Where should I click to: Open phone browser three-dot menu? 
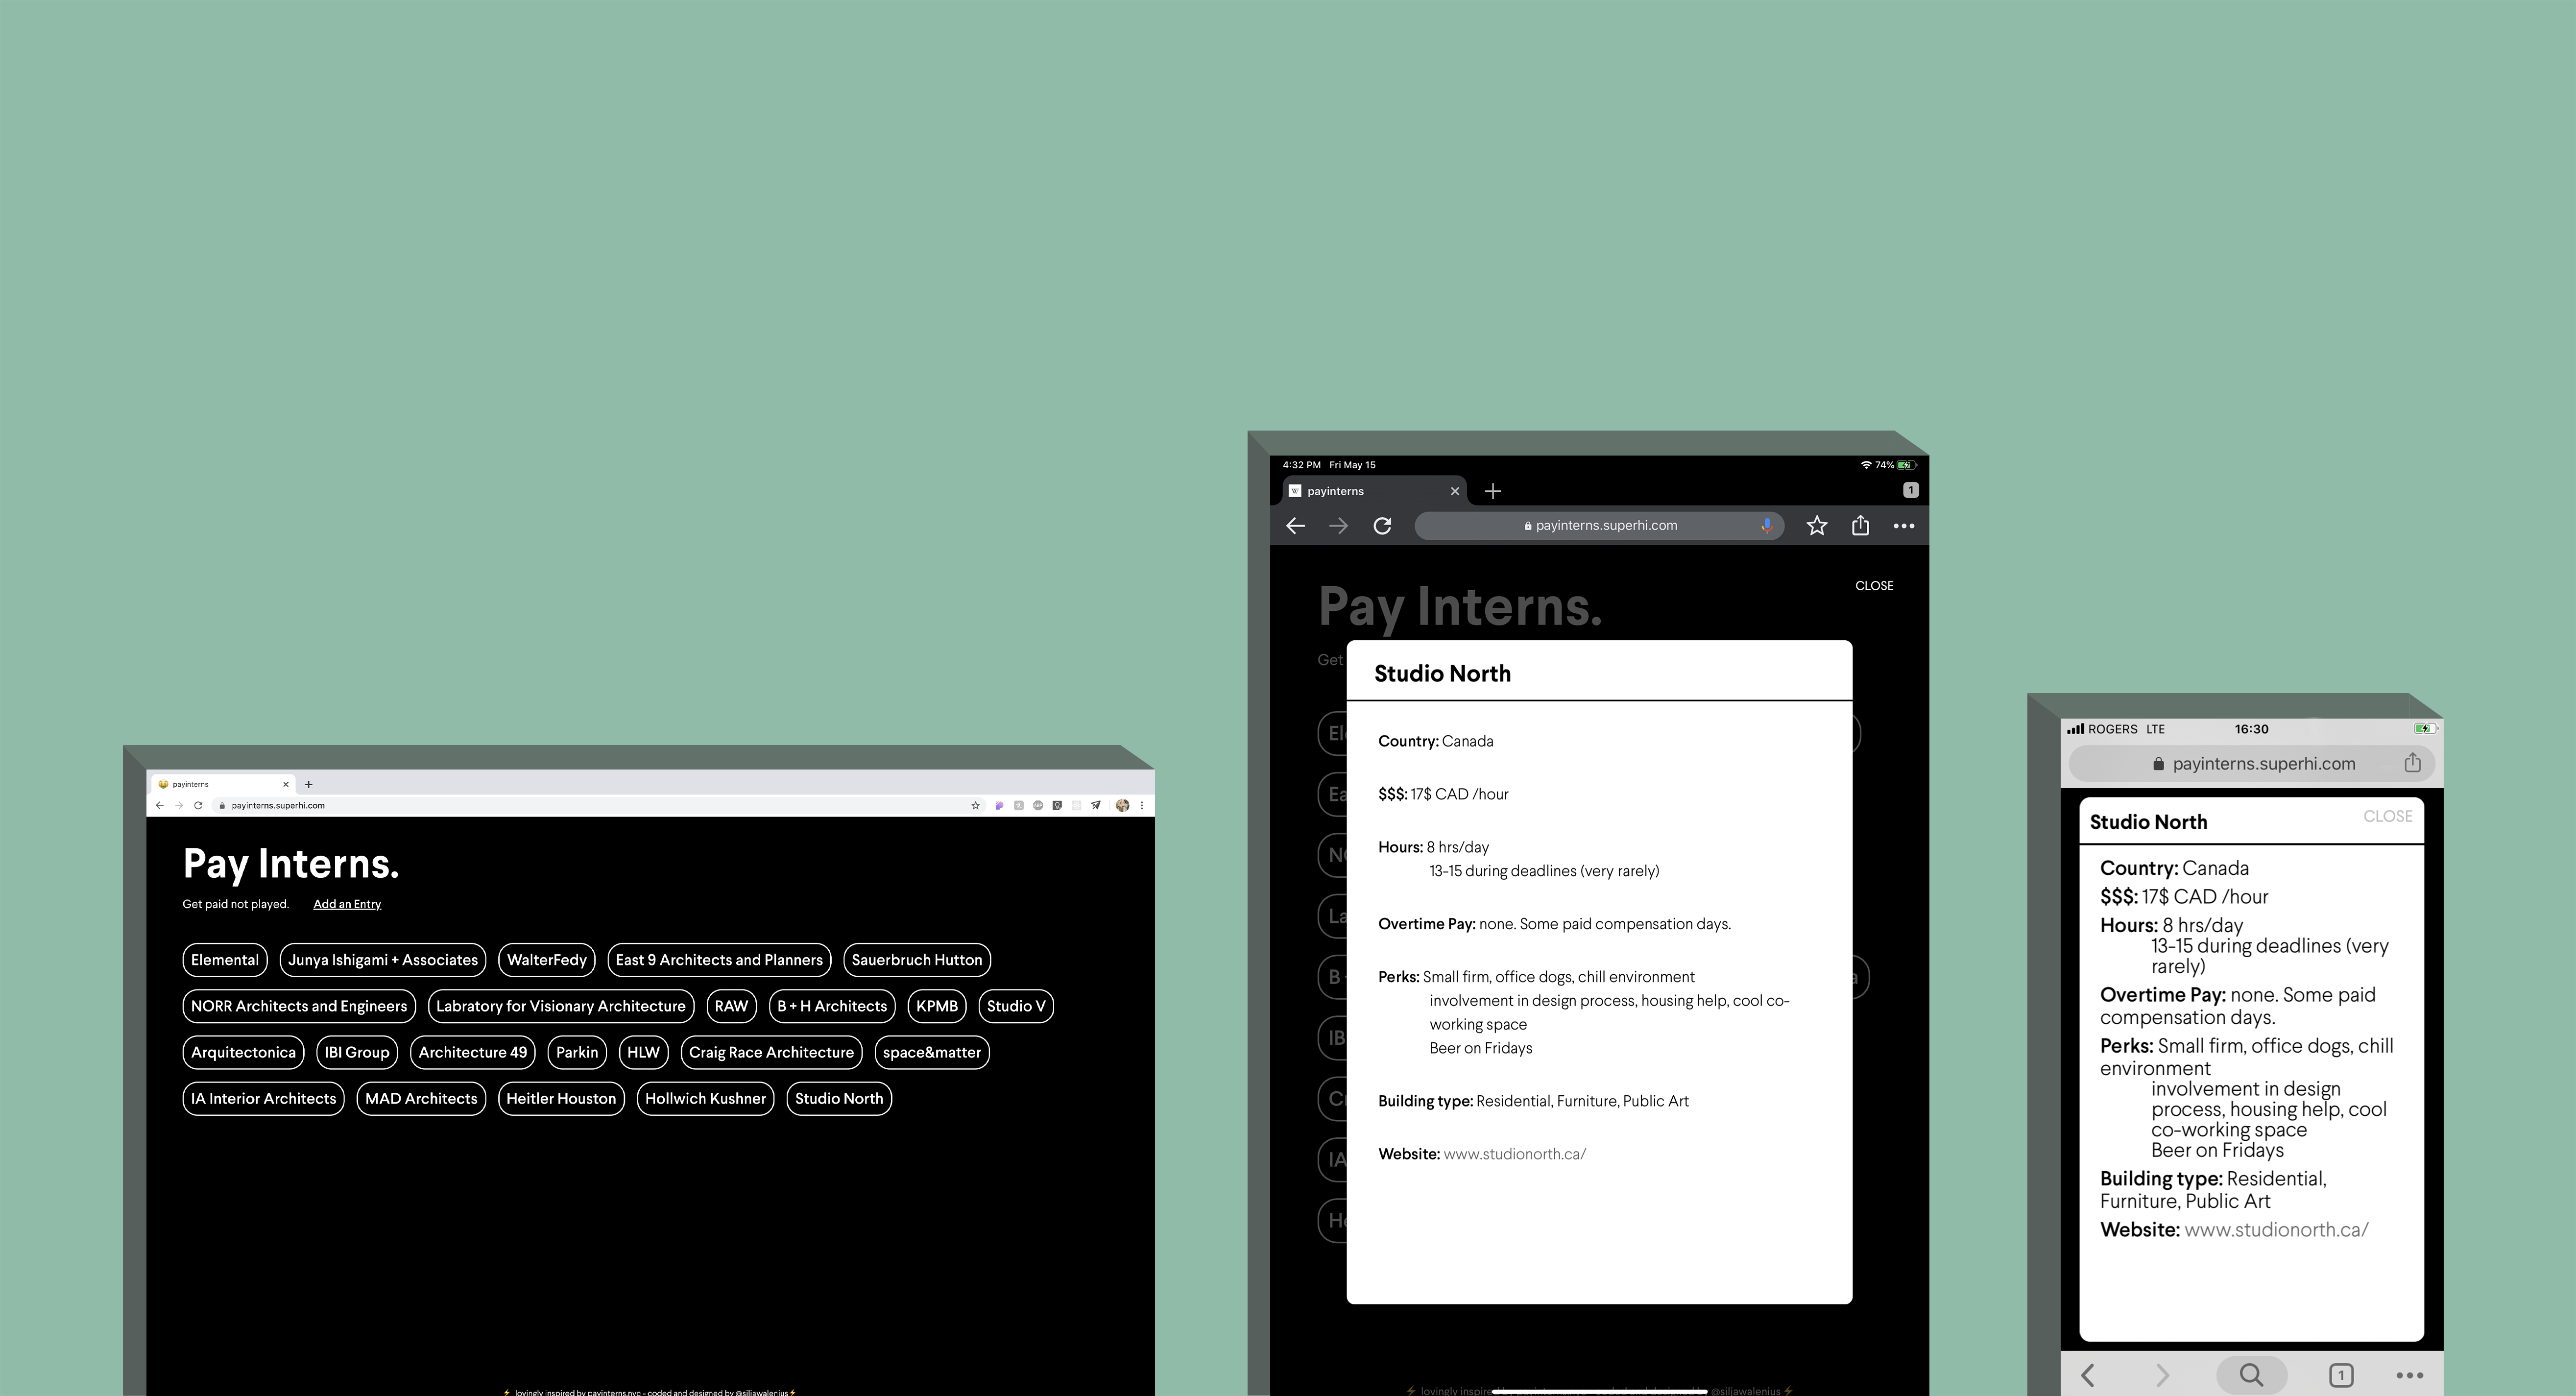(x=2410, y=1376)
